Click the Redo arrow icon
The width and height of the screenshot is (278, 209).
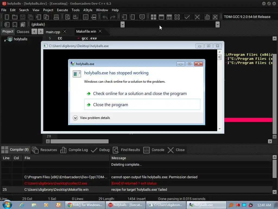pyautogui.click(x=113, y=17)
